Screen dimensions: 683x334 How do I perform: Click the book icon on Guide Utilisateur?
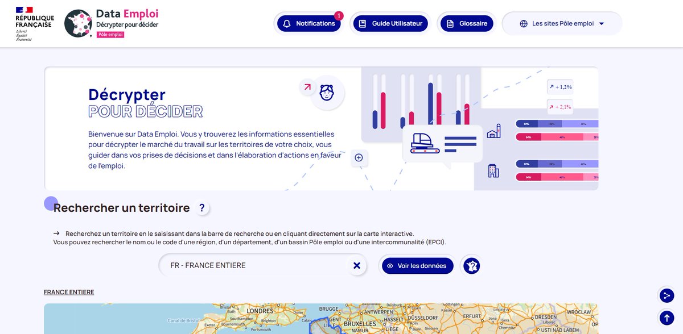coord(362,23)
